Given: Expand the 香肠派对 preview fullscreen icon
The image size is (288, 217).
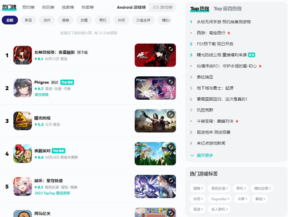Looking at the screenshot, I should [x=171, y=147].
